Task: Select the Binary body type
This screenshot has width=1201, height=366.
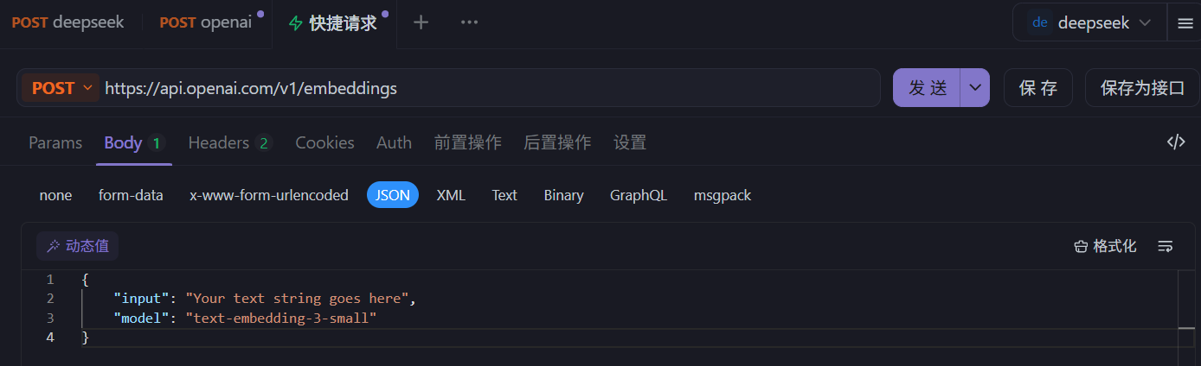Action: pyautogui.click(x=563, y=195)
